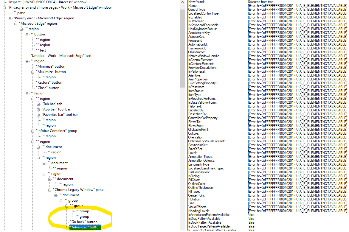The height and width of the screenshot is (232, 349).
Task: Click the tree view vertical scrollbar thumb
Action: [x=182, y=48]
